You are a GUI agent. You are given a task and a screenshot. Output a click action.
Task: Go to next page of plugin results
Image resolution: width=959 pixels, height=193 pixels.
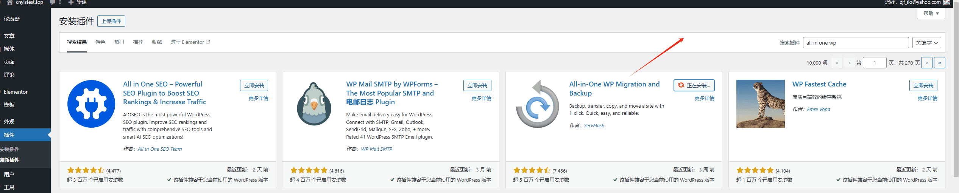(927, 63)
